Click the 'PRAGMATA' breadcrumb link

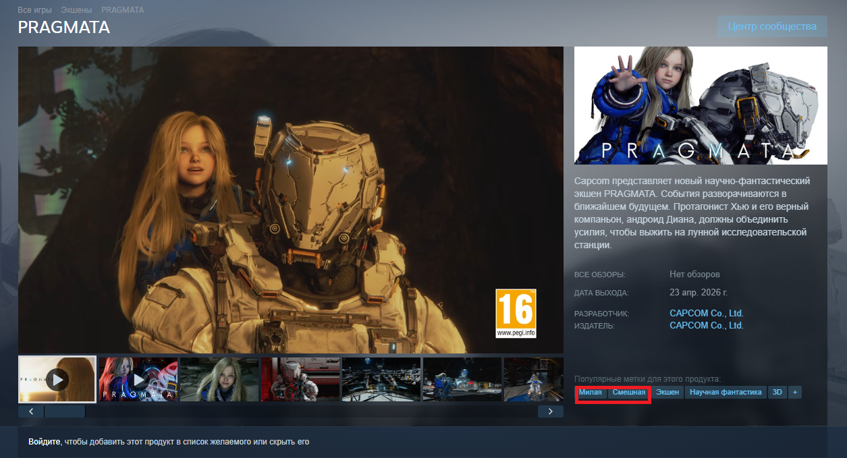coord(122,10)
